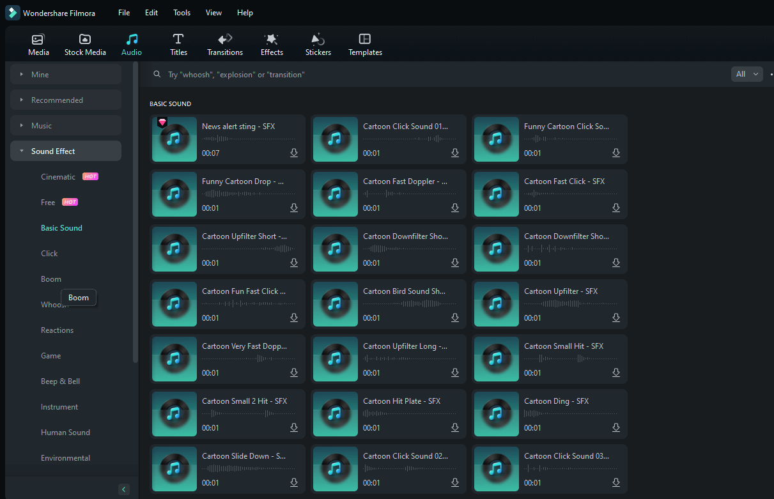Open the Beep & Bell category
774x499 pixels.
click(x=60, y=381)
